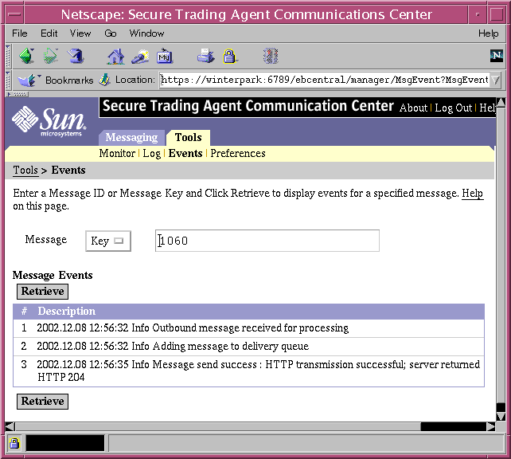Click the horizontal scrollbar thumb

[x=218, y=426]
